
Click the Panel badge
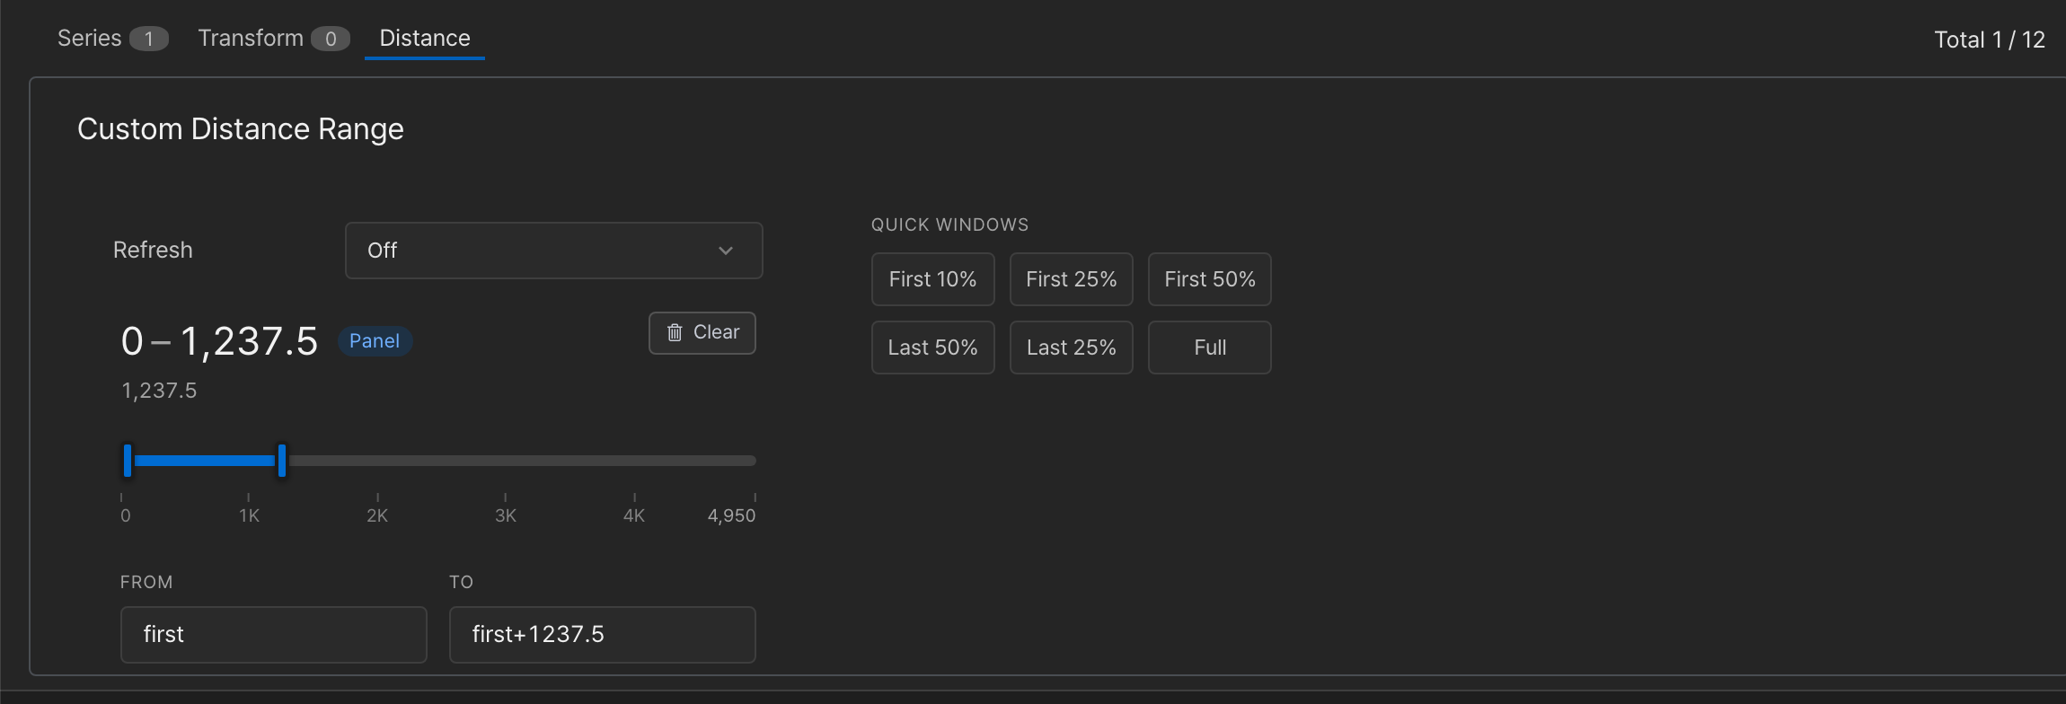375,341
